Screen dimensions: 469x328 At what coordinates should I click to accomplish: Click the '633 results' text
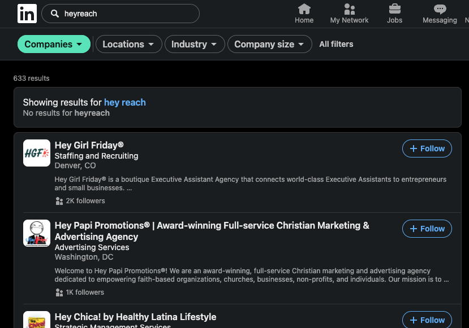32,78
